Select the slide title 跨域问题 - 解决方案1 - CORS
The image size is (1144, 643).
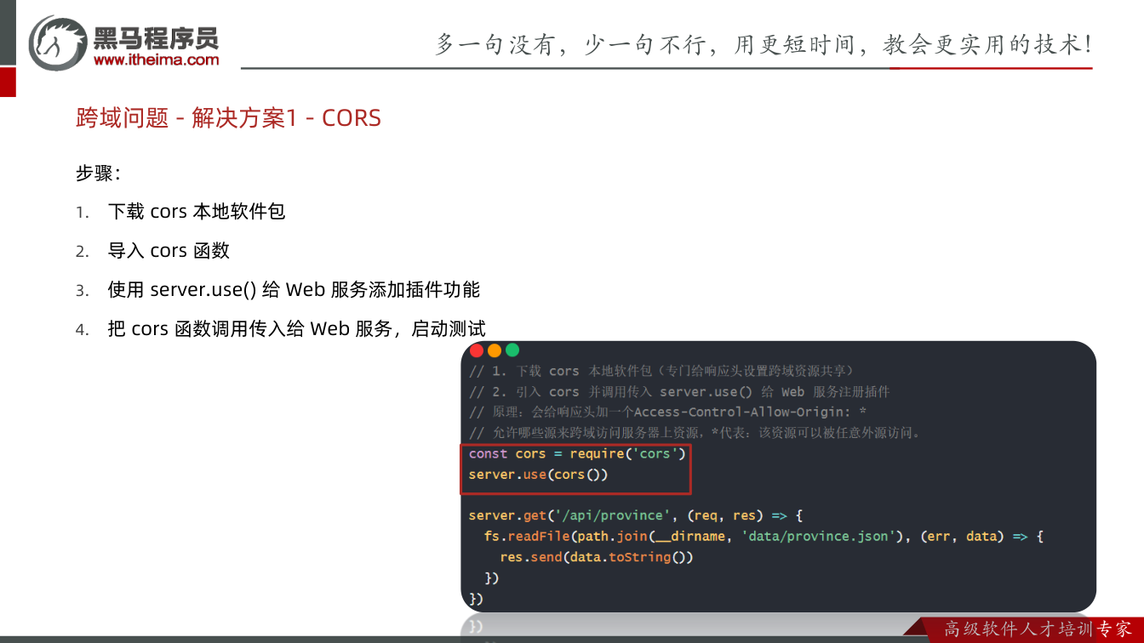coord(228,118)
